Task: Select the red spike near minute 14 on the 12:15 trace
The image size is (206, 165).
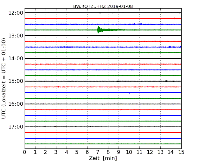Action: pos(175,18)
